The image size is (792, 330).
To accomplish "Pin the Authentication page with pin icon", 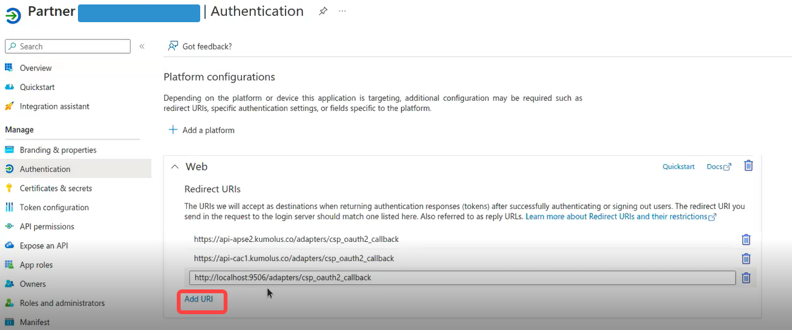I will 323,11.
